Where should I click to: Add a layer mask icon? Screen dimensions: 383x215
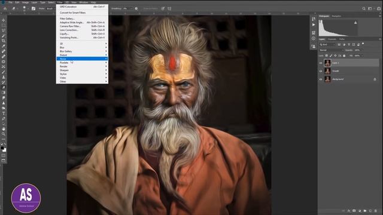pos(354,211)
